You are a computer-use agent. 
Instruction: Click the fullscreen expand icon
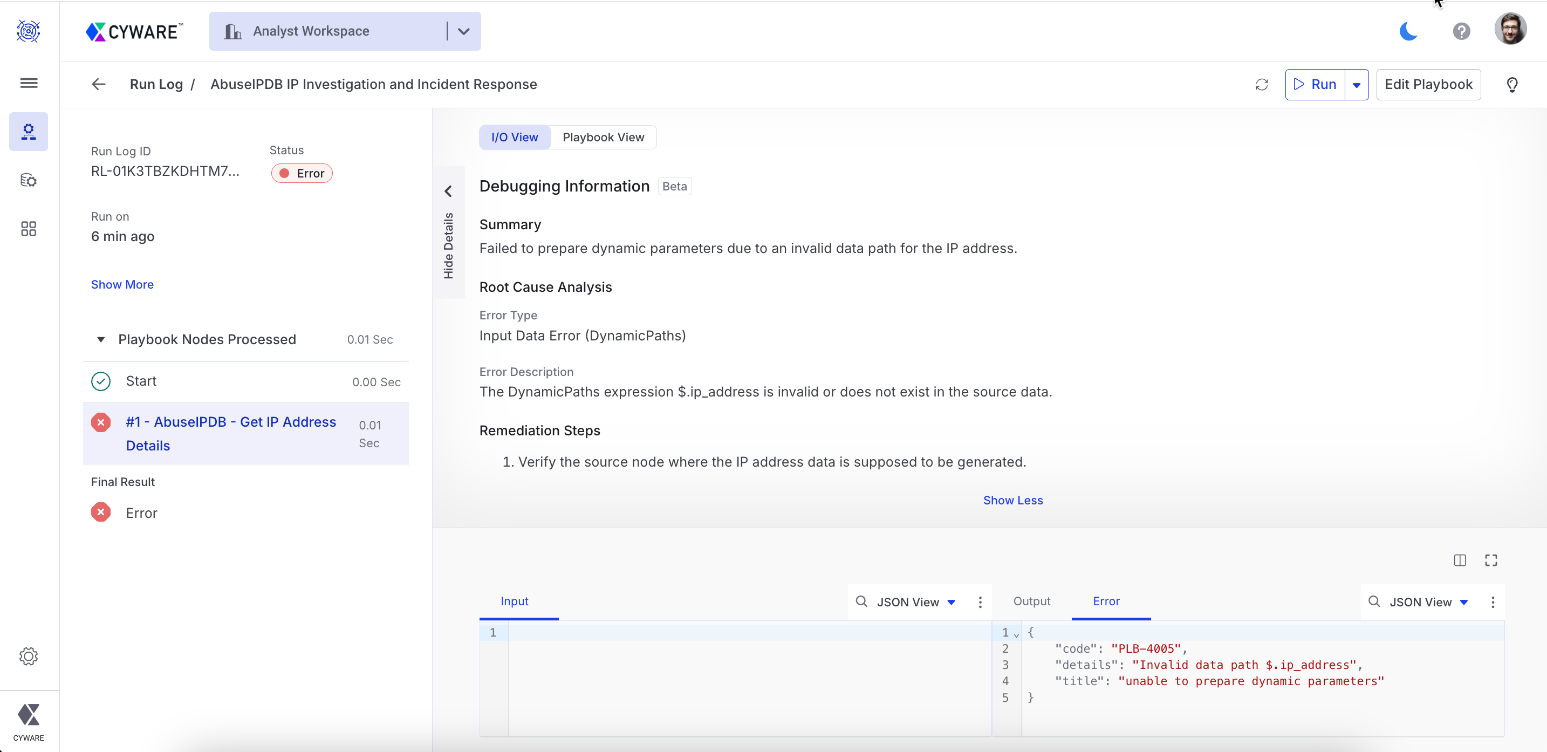click(x=1490, y=560)
